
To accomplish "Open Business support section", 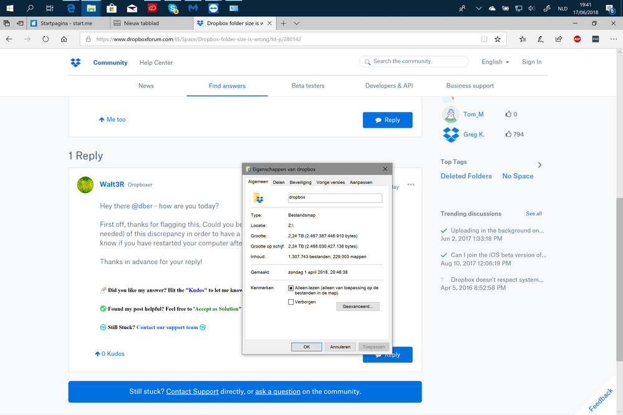I will (x=470, y=86).
